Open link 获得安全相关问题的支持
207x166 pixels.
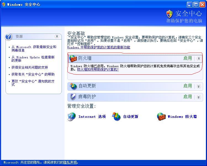point(30,68)
